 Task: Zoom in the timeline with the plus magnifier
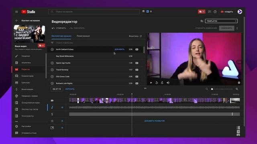[x=237, y=89]
